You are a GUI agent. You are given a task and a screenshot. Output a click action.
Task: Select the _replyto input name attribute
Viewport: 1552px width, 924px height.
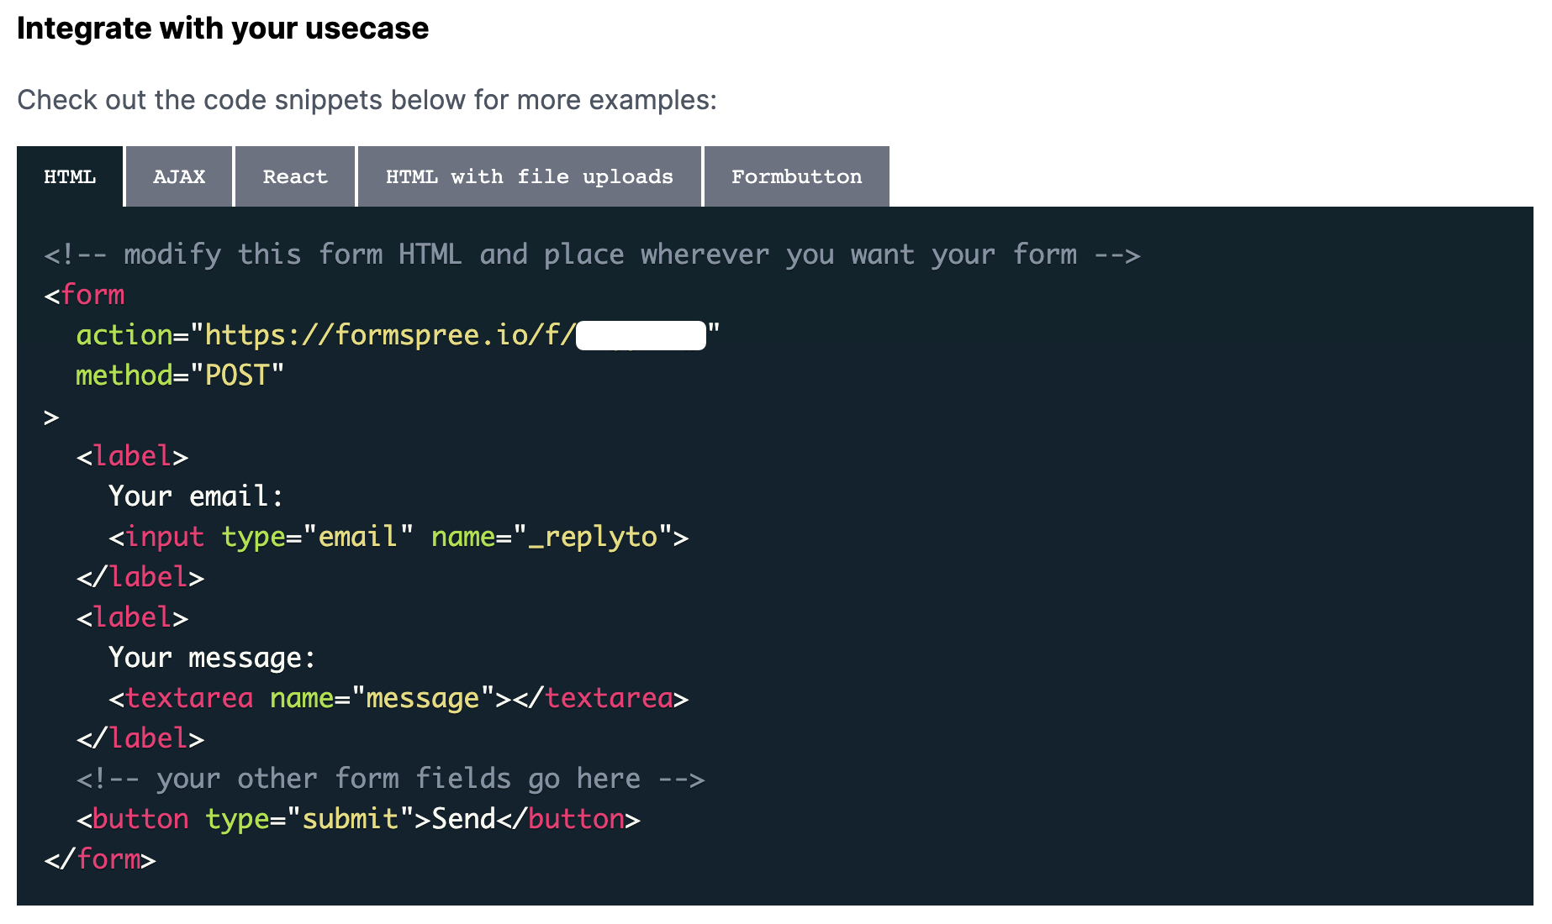tap(597, 536)
